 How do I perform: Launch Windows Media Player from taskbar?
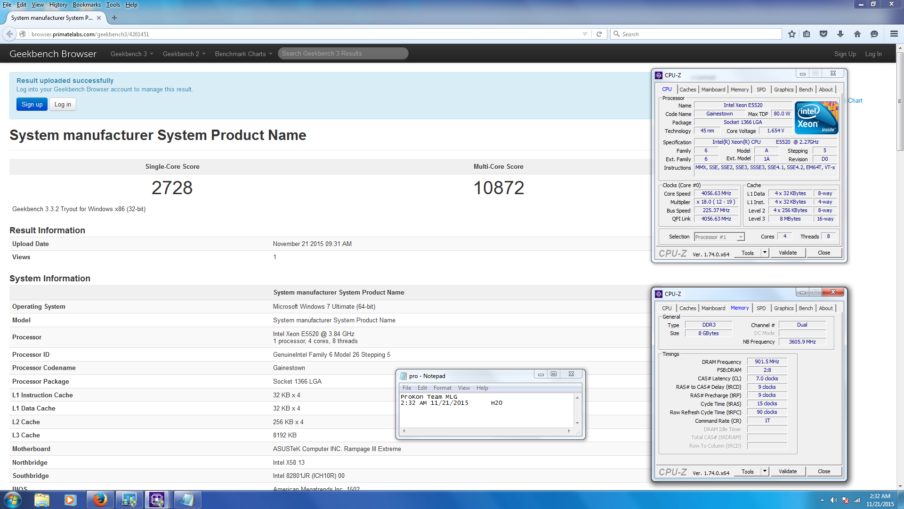[70, 500]
